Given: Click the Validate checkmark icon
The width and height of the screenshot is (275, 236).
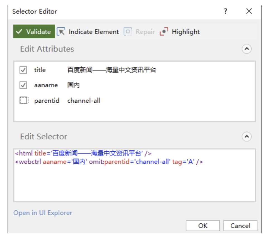Looking at the screenshot, I should 19,31.
